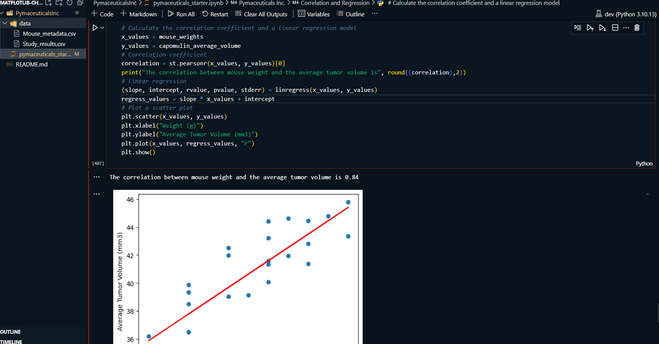The width and height of the screenshot is (659, 344).
Task: Click Run All in notebook toolbar
Action: [181, 14]
